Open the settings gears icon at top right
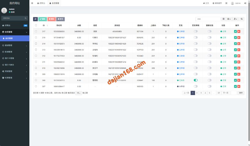 (245, 3)
